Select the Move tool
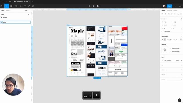 pos(6,6)
